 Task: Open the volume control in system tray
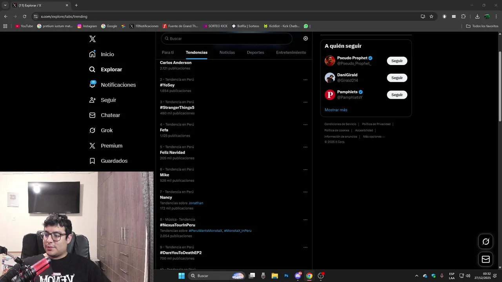[x=468, y=276]
